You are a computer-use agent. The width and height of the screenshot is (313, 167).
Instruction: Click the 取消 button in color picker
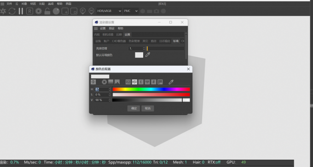point(148,108)
